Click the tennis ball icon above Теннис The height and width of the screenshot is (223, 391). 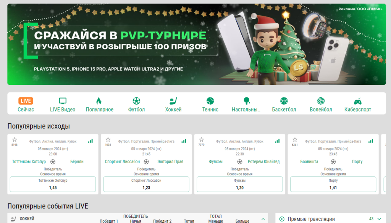point(210,101)
